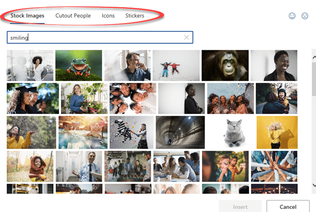Select the green frog image
This screenshot has width=316, height=212.
[79, 65]
